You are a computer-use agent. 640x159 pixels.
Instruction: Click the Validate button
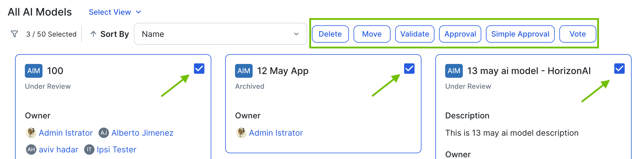[x=415, y=34]
